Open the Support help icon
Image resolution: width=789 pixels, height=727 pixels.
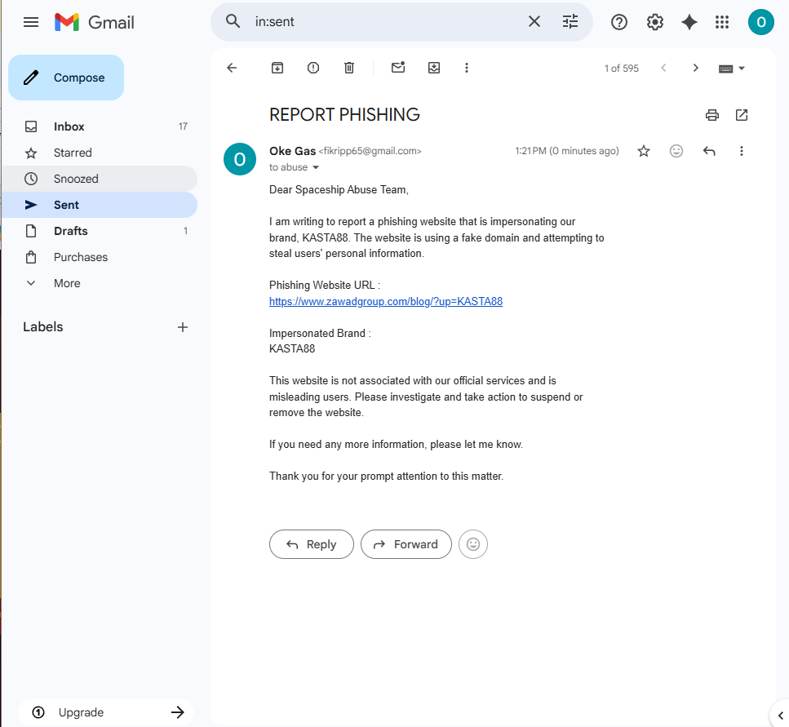pyautogui.click(x=619, y=22)
